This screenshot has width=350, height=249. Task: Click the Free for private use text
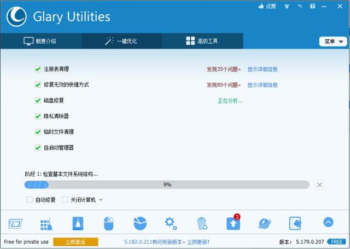[x=26, y=242]
